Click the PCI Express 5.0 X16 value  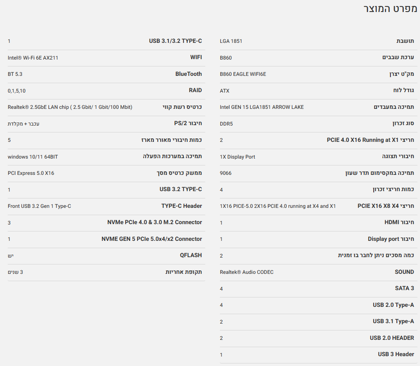pyautogui.click(x=31, y=173)
